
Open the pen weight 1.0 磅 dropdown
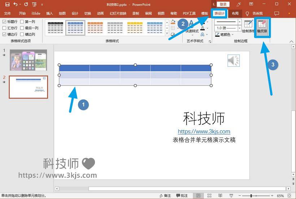[x=240, y=28]
